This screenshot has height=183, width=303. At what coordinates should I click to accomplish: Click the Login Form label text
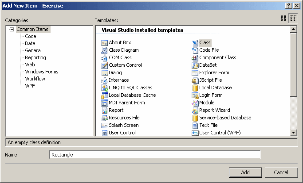point(211,95)
